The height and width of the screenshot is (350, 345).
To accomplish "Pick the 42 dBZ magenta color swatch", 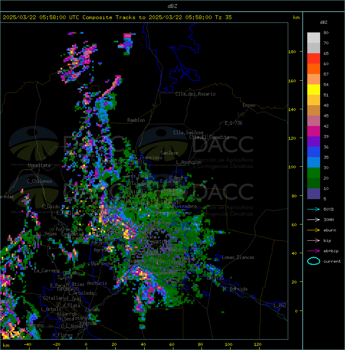I will [x=313, y=131].
